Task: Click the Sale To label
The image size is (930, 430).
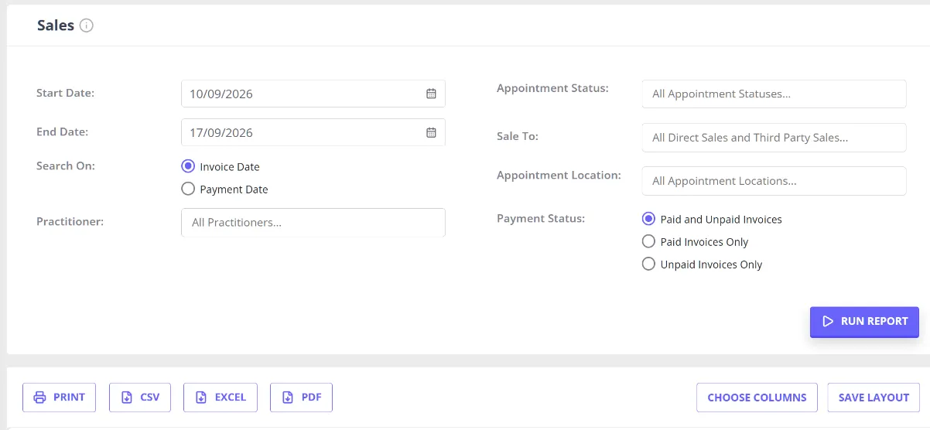Action: click(518, 136)
